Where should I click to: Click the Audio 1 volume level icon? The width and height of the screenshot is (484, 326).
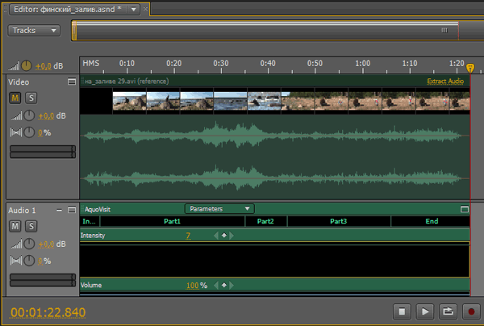(x=16, y=245)
